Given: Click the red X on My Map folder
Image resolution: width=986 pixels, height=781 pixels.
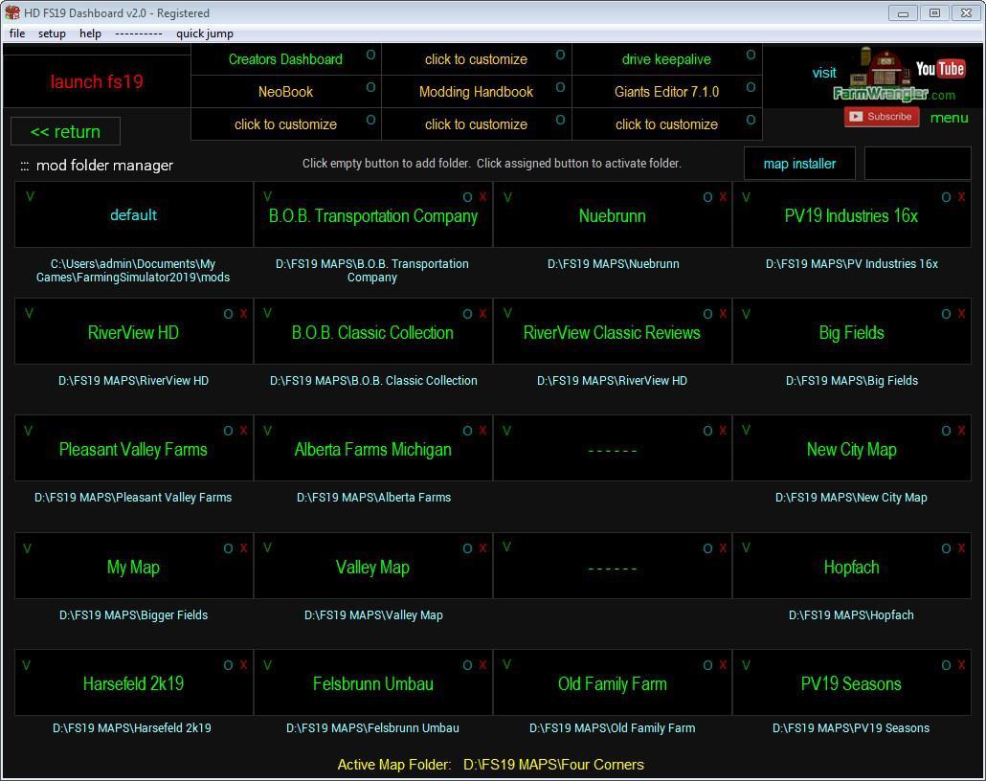Looking at the screenshot, I should tap(243, 548).
